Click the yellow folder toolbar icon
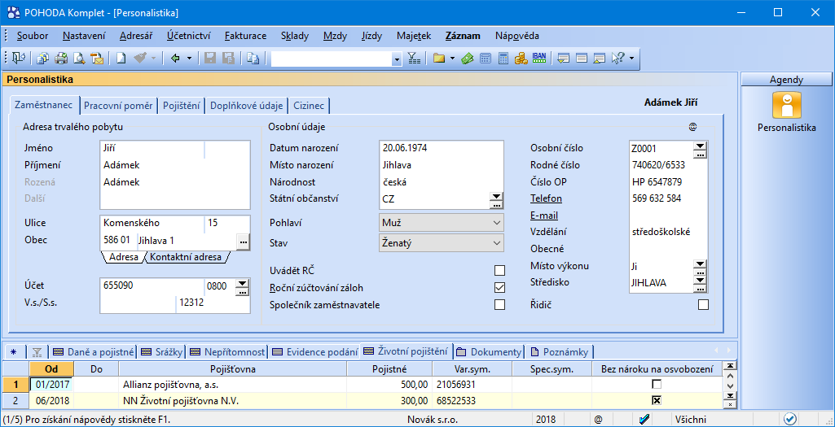 point(439,59)
